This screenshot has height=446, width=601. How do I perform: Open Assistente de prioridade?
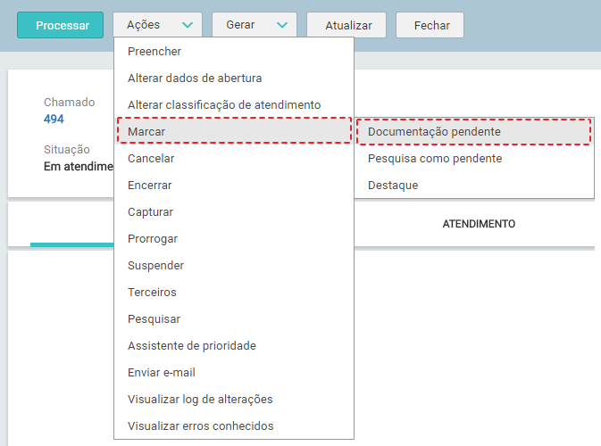click(234, 346)
